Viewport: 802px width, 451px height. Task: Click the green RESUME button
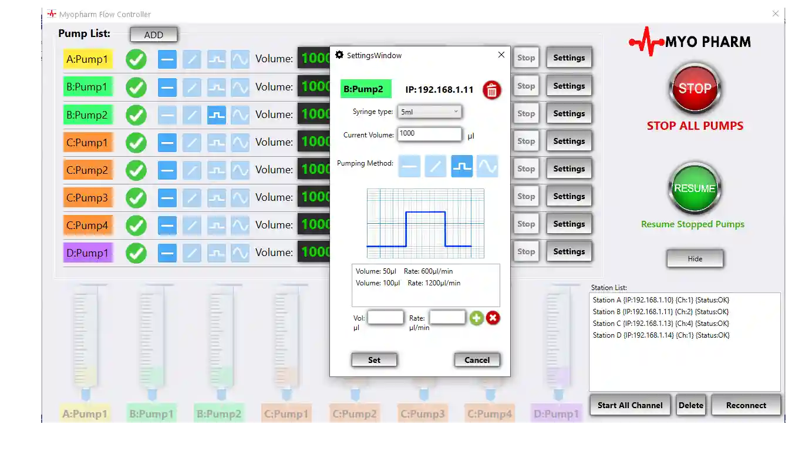[x=695, y=189]
